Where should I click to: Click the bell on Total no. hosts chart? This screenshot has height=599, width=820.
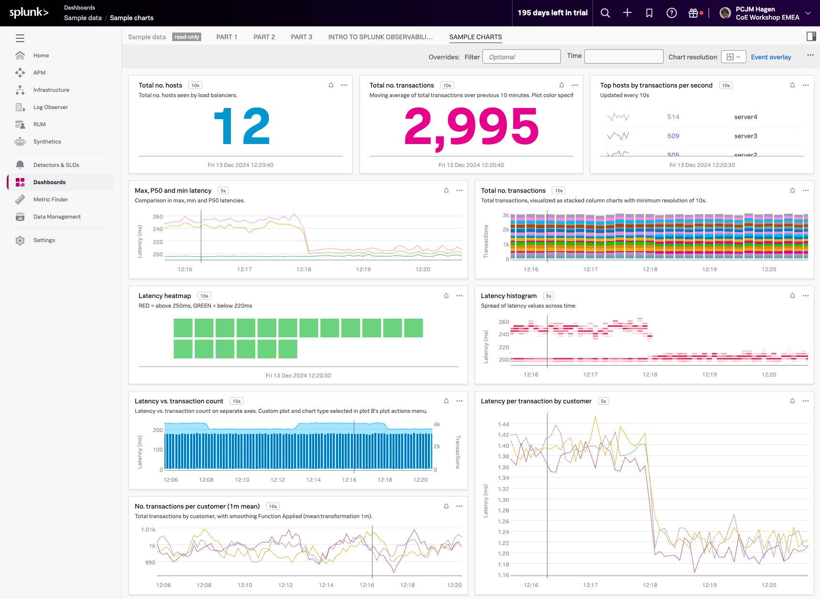tap(331, 85)
